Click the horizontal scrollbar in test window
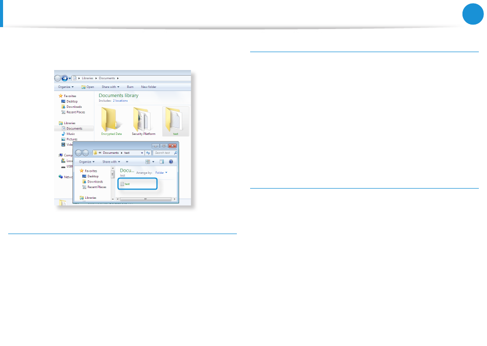The height and width of the screenshot is (346, 487). pos(145,199)
